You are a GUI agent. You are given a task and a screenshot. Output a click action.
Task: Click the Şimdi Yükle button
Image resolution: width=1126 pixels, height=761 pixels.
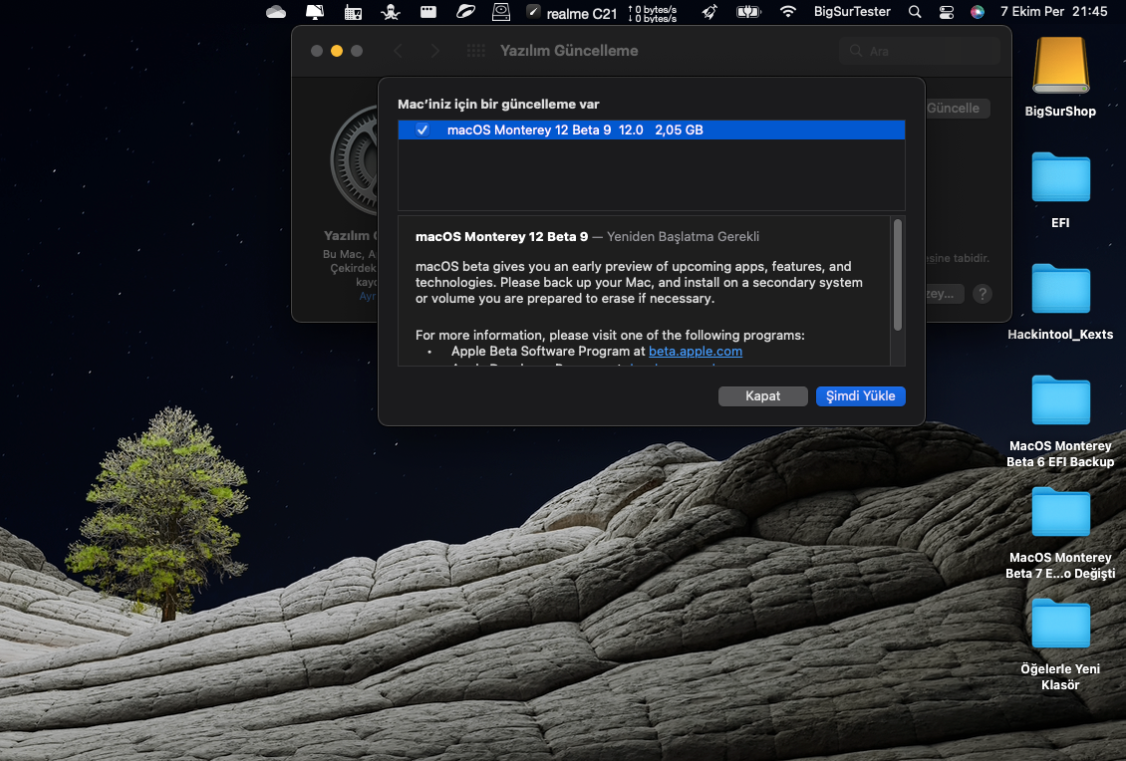(860, 396)
